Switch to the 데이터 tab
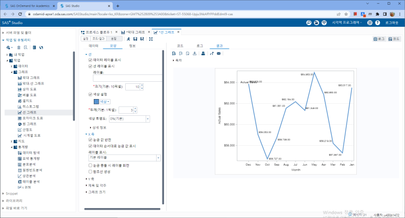This screenshot has width=405, height=218. (x=93, y=46)
